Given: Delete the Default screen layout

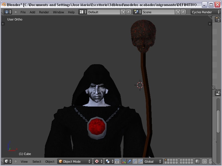Looking at the screenshot, I should tap(128, 12).
